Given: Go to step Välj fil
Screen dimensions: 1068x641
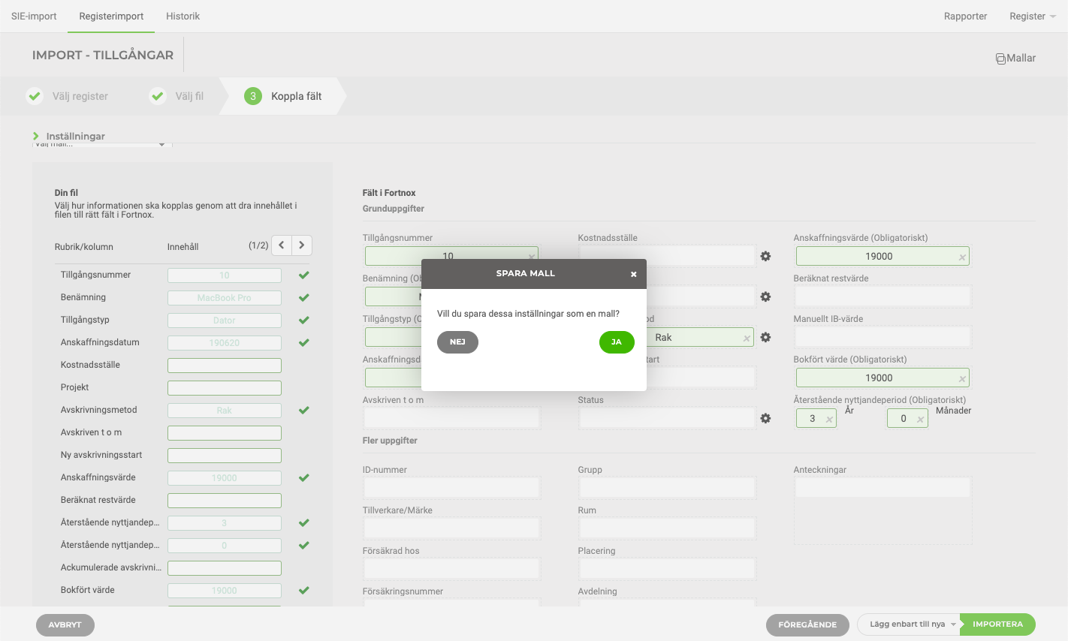Looking at the screenshot, I should (x=176, y=96).
